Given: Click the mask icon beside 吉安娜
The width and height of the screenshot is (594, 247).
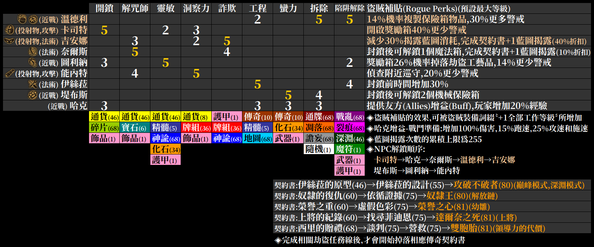Looking at the screenshot, I should (x=9, y=41).
